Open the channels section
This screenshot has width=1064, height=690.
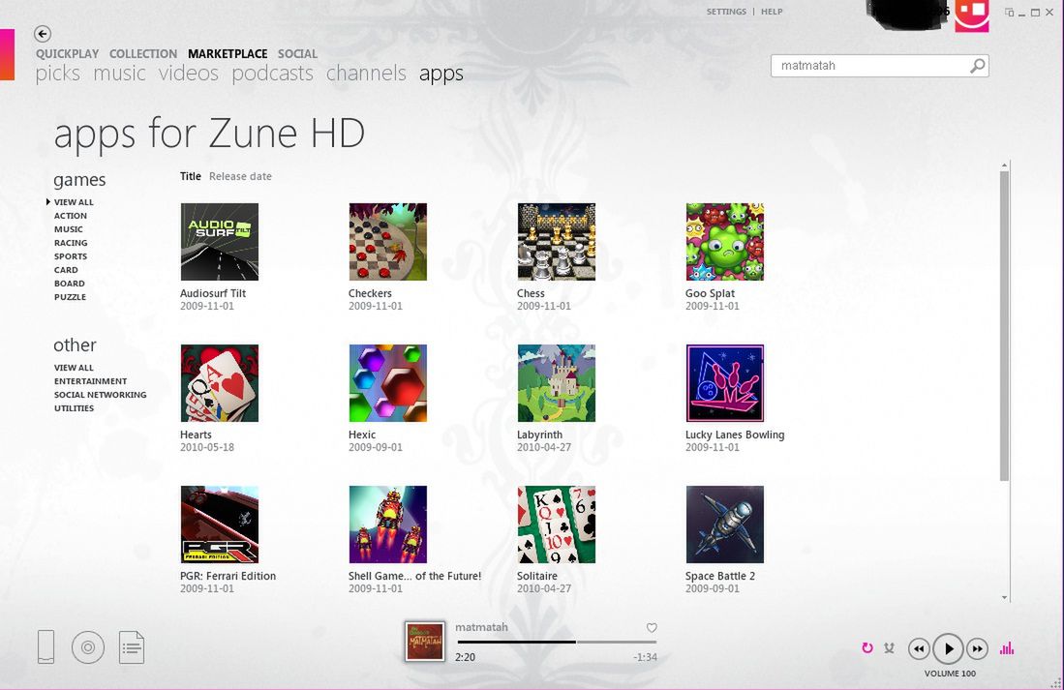366,74
